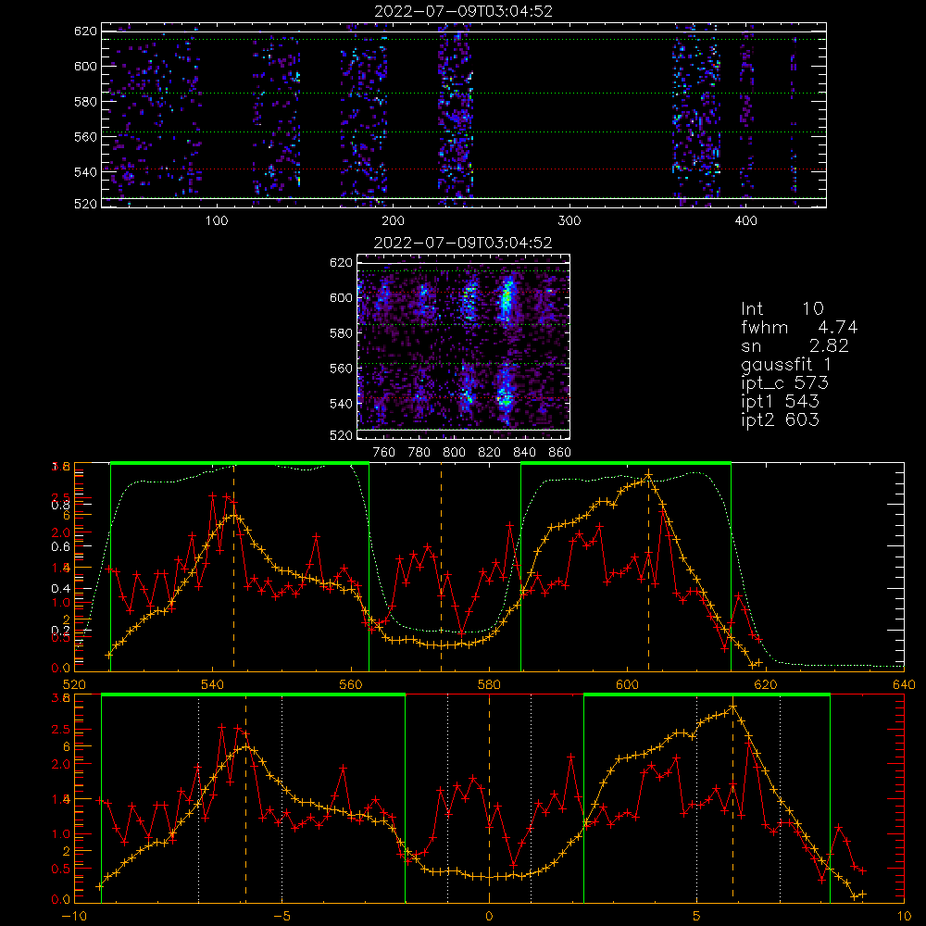926x926 pixels.
Task: Click x-axis label 580 of upper line plot
Action: tap(490, 685)
